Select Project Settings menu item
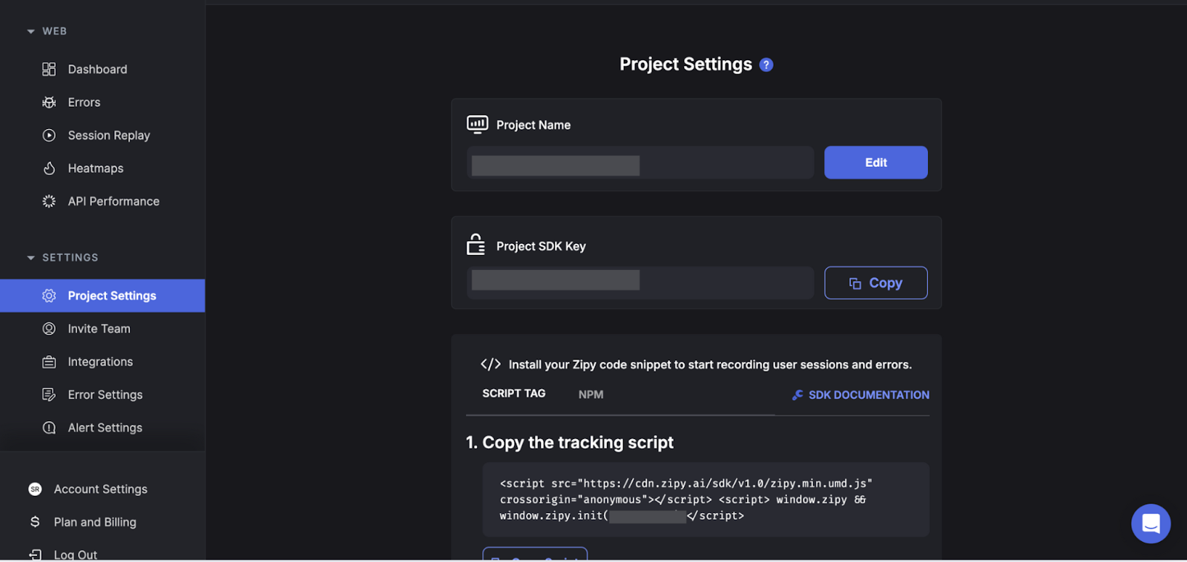 tap(102, 296)
